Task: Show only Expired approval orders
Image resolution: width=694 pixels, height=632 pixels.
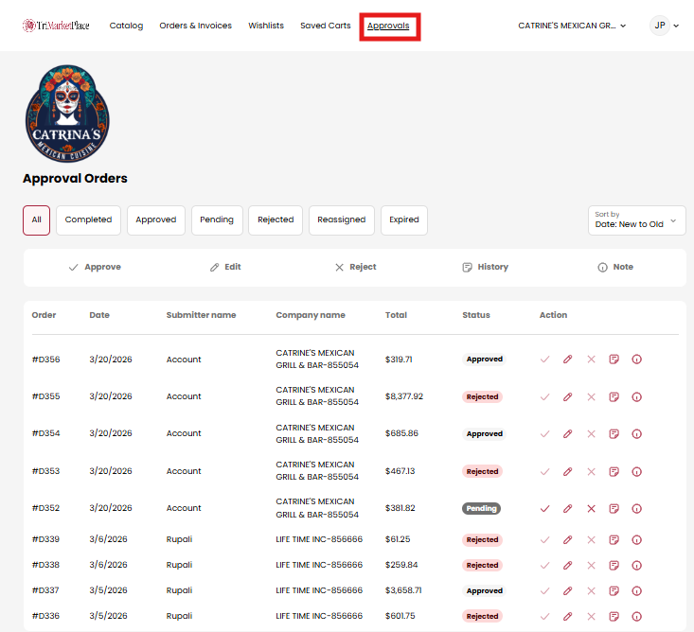Action: pyautogui.click(x=403, y=219)
